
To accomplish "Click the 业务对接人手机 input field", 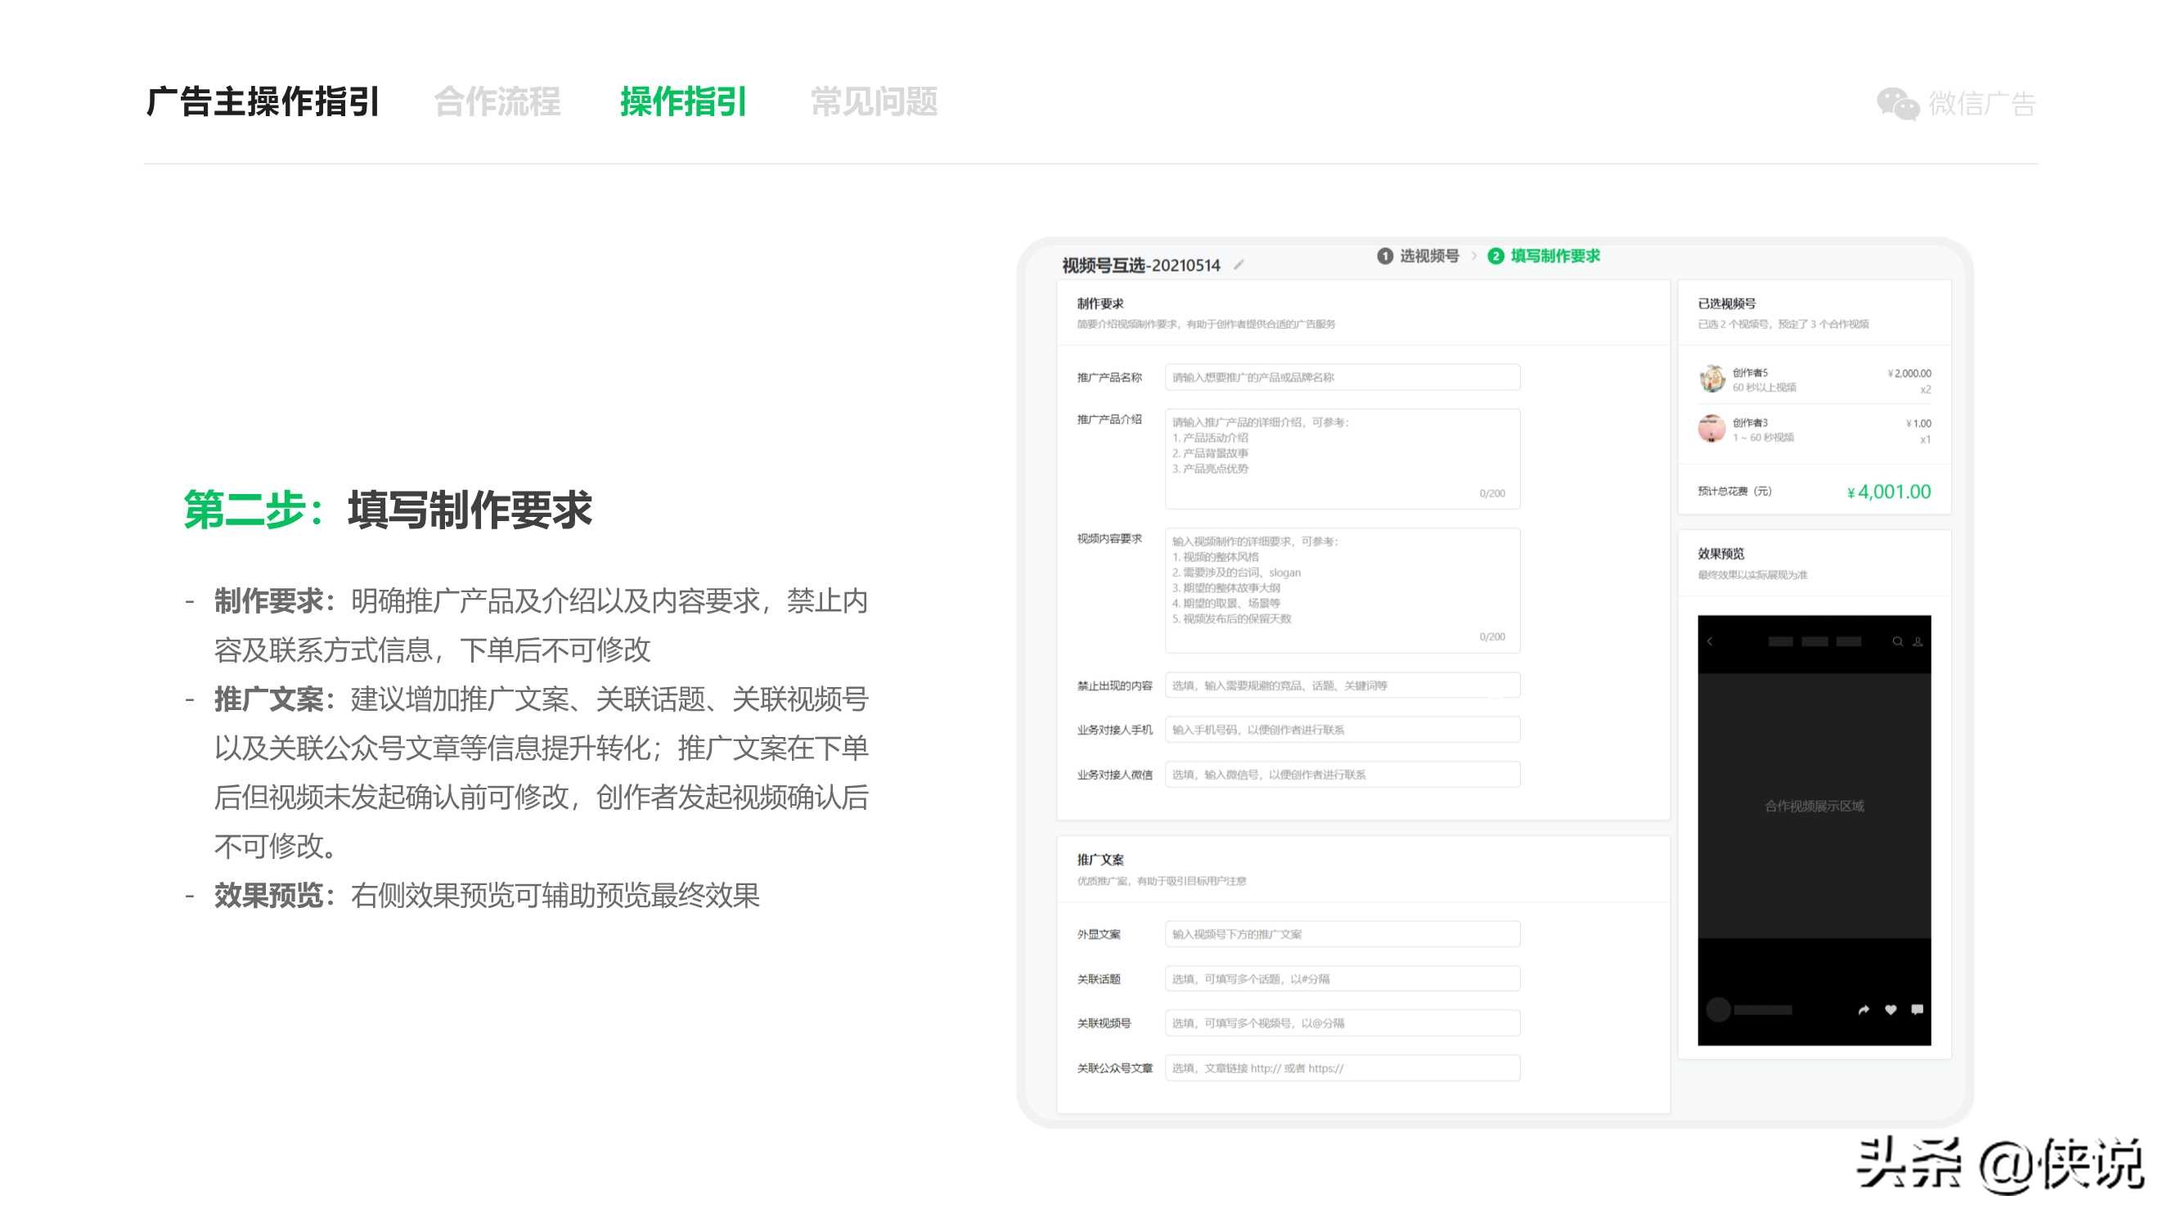I will click(1342, 729).
